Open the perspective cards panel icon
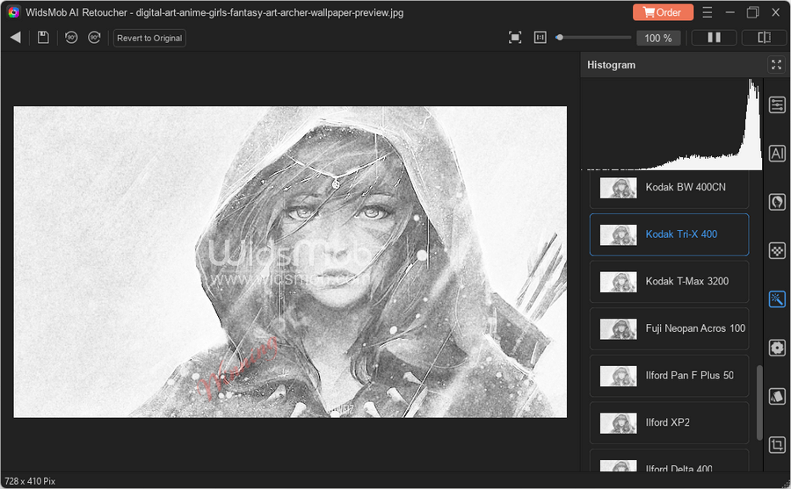Image resolution: width=791 pixels, height=489 pixels. coord(777,396)
